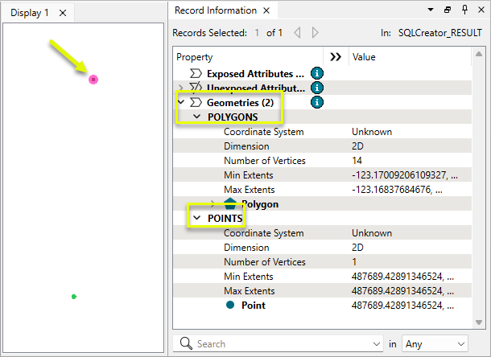Screen dimensions: 491x357
Task: Float the Record Information panel
Action: point(448,10)
